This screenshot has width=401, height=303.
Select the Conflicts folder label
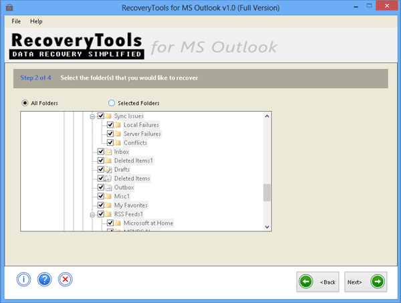click(x=135, y=142)
